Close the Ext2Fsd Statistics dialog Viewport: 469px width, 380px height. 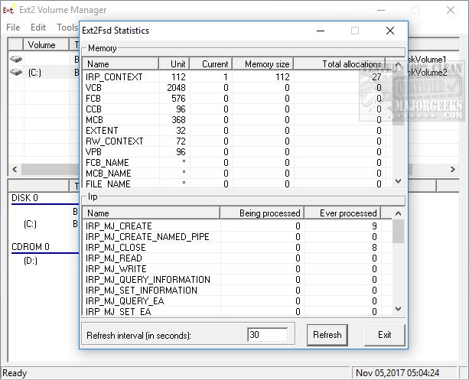[390, 31]
